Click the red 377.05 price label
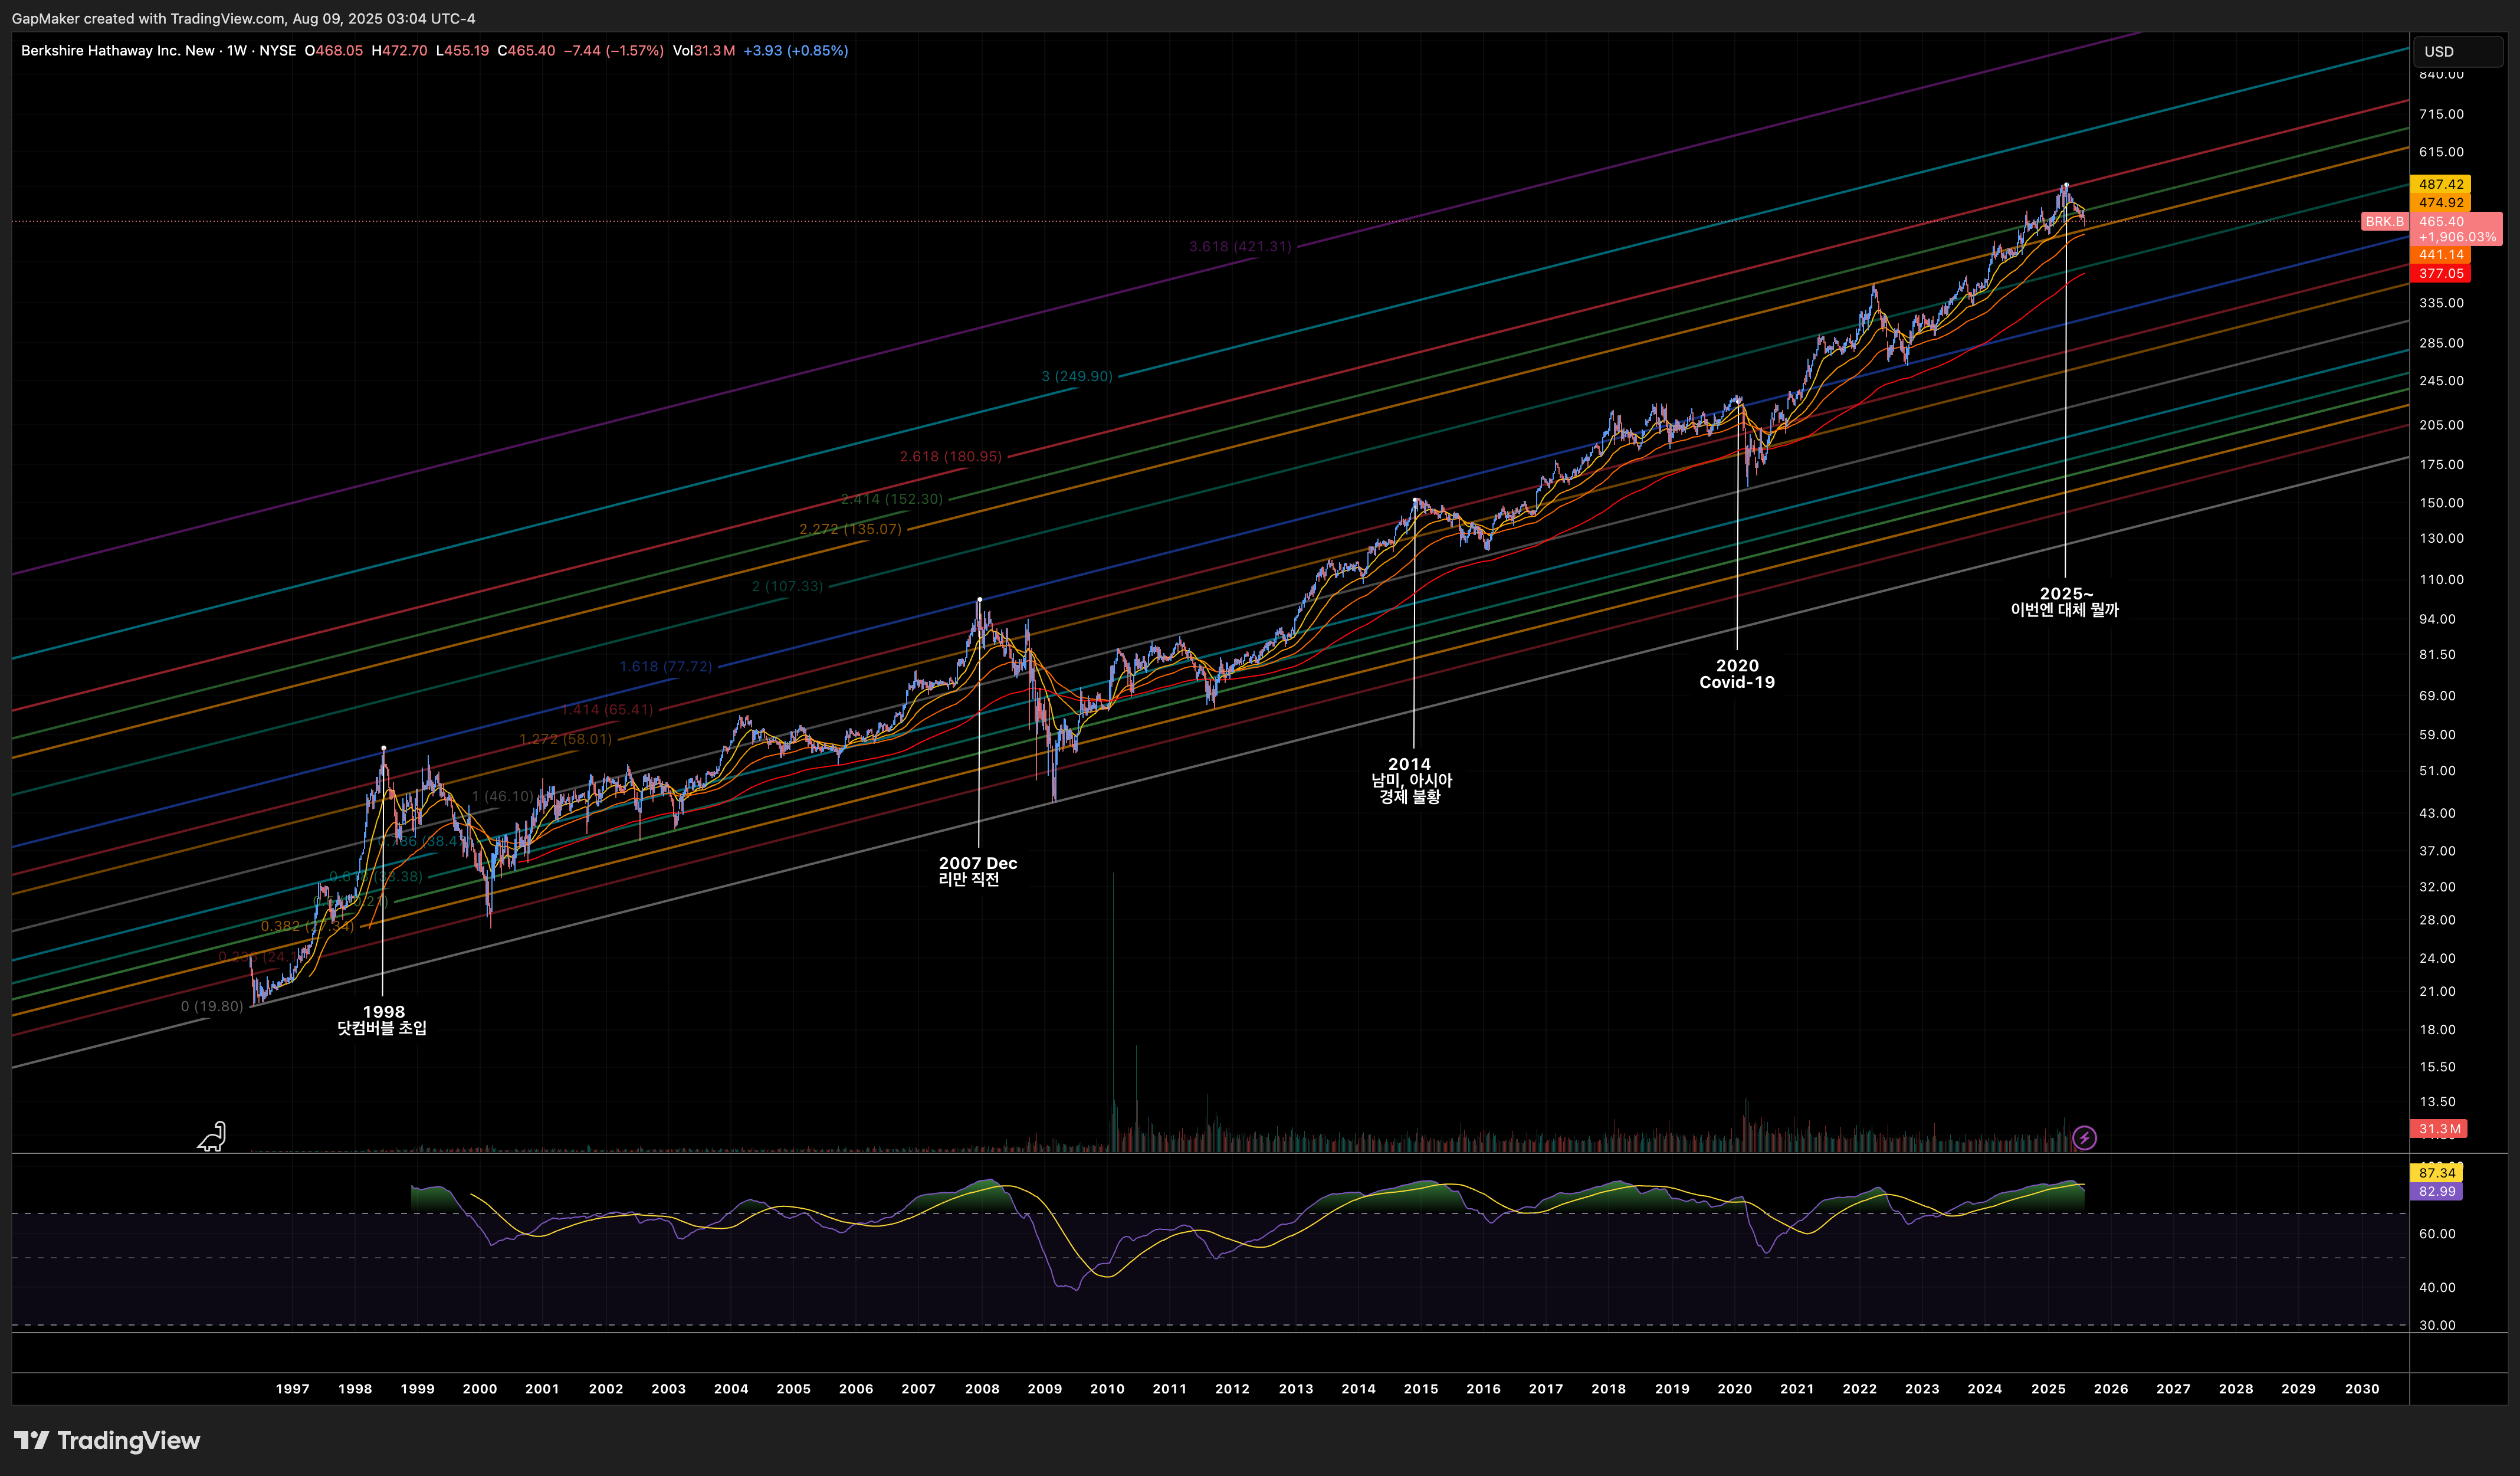The width and height of the screenshot is (2520, 1476). [2441, 273]
